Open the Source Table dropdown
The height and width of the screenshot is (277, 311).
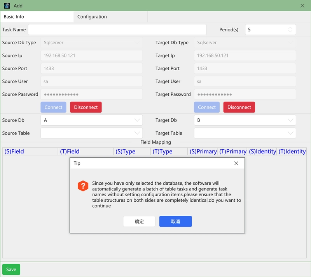91,133
